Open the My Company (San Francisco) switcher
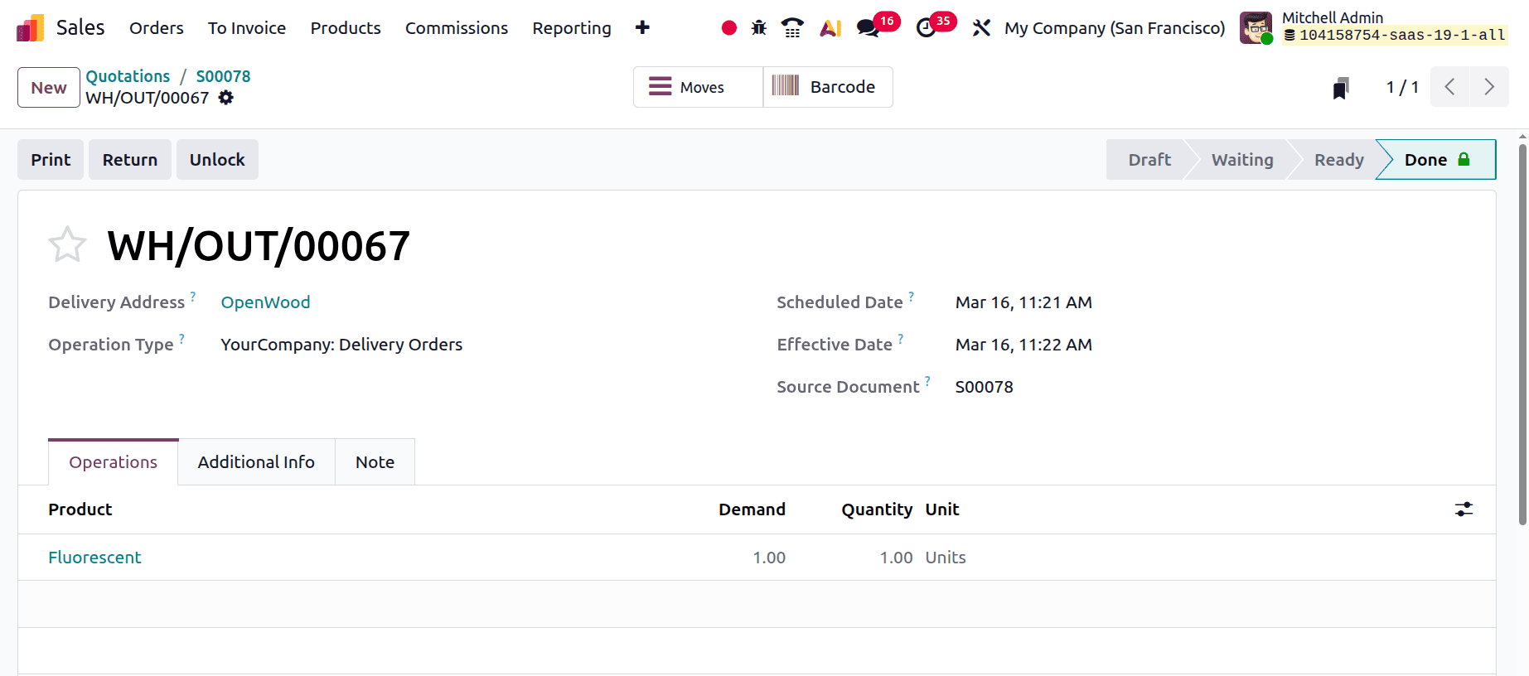1529x676 pixels. [1115, 28]
